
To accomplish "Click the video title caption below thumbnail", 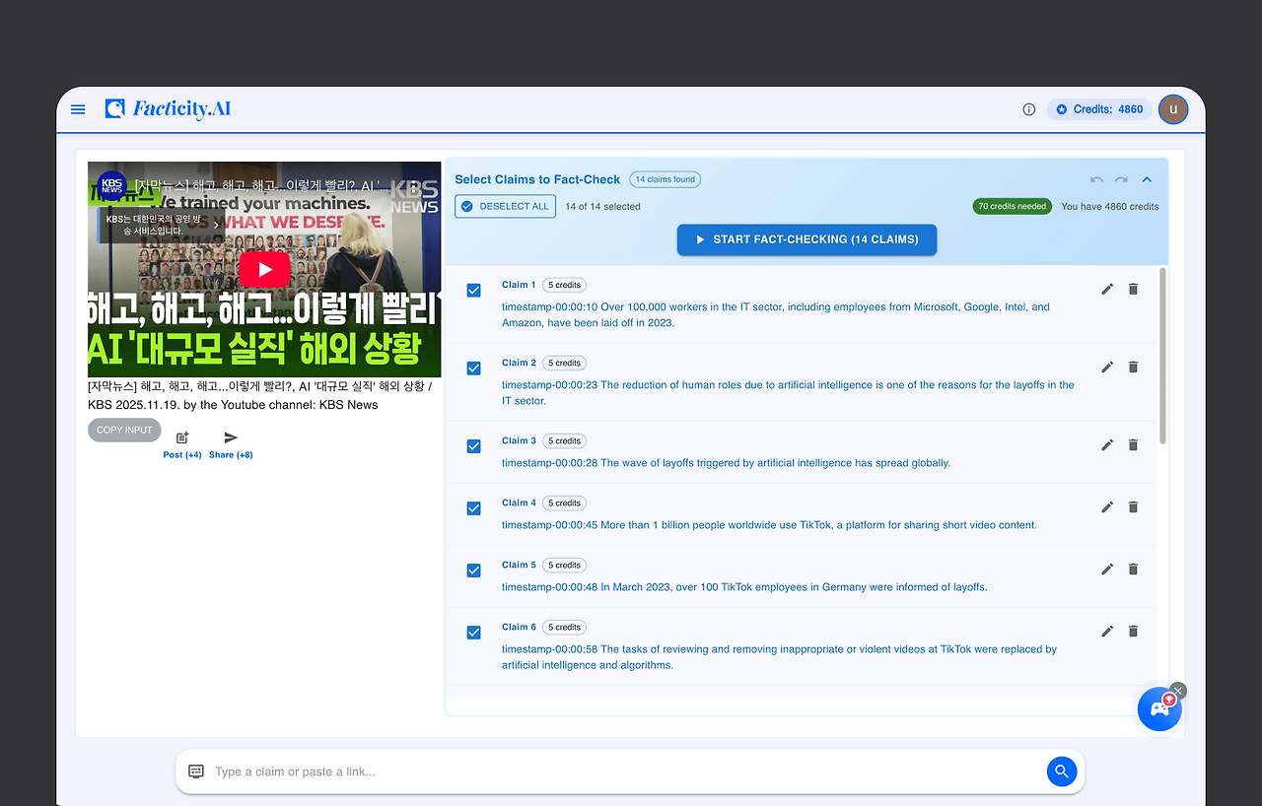I will point(260,395).
